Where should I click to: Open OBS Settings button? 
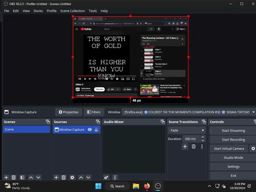pyautogui.click(x=233, y=166)
